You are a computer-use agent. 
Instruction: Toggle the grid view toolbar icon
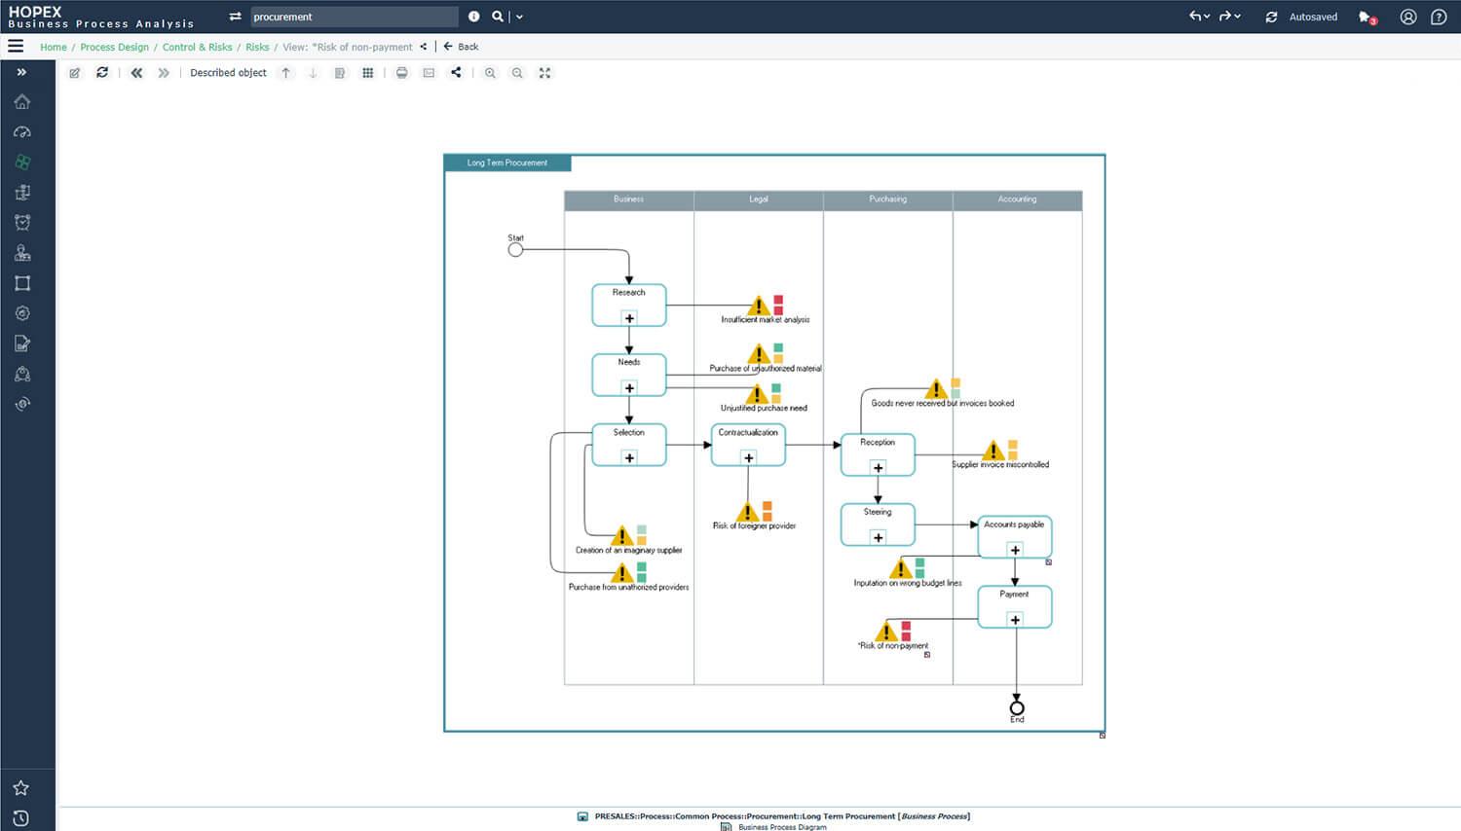coord(367,73)
